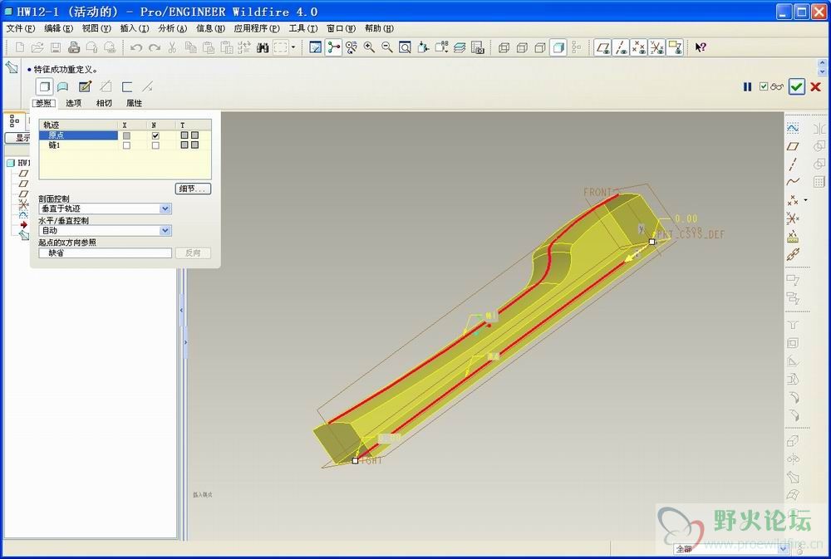The width and height of the screenshot is (831, 559).
Task: Toggle datum planes display
Action: [602, 47]
